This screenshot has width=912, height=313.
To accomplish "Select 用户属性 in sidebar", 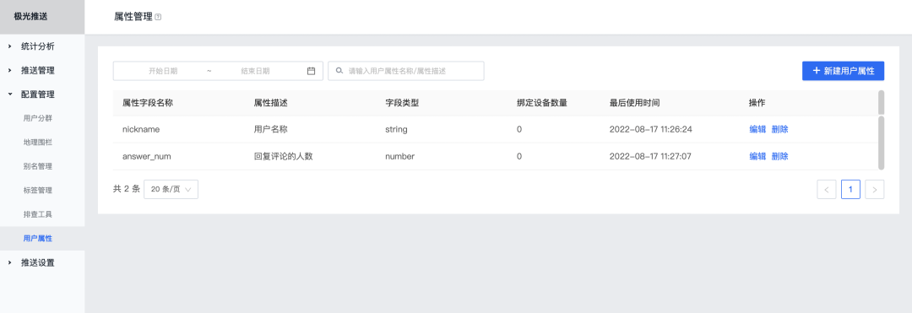I will pos(38,238).
